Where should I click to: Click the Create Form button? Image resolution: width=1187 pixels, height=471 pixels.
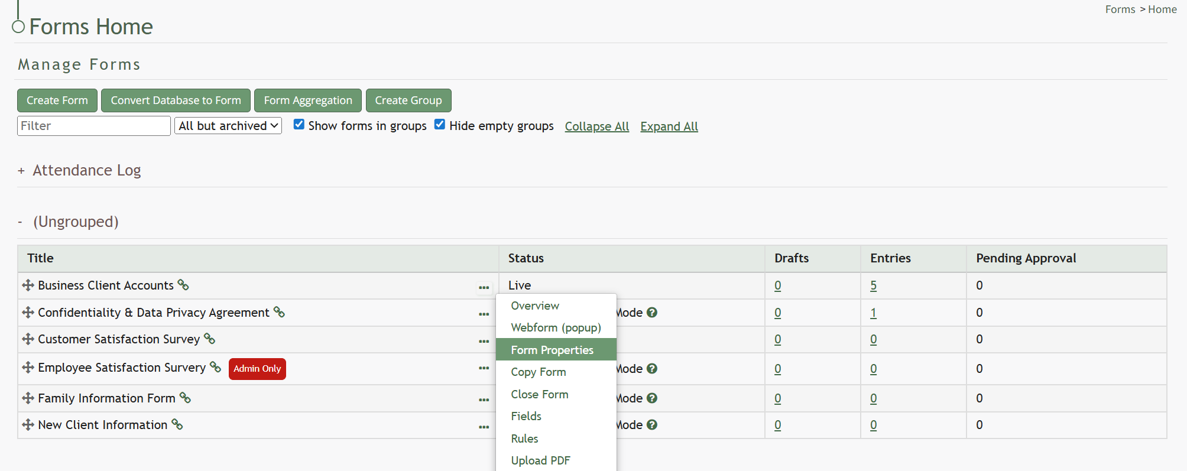[x=57, y=100]
